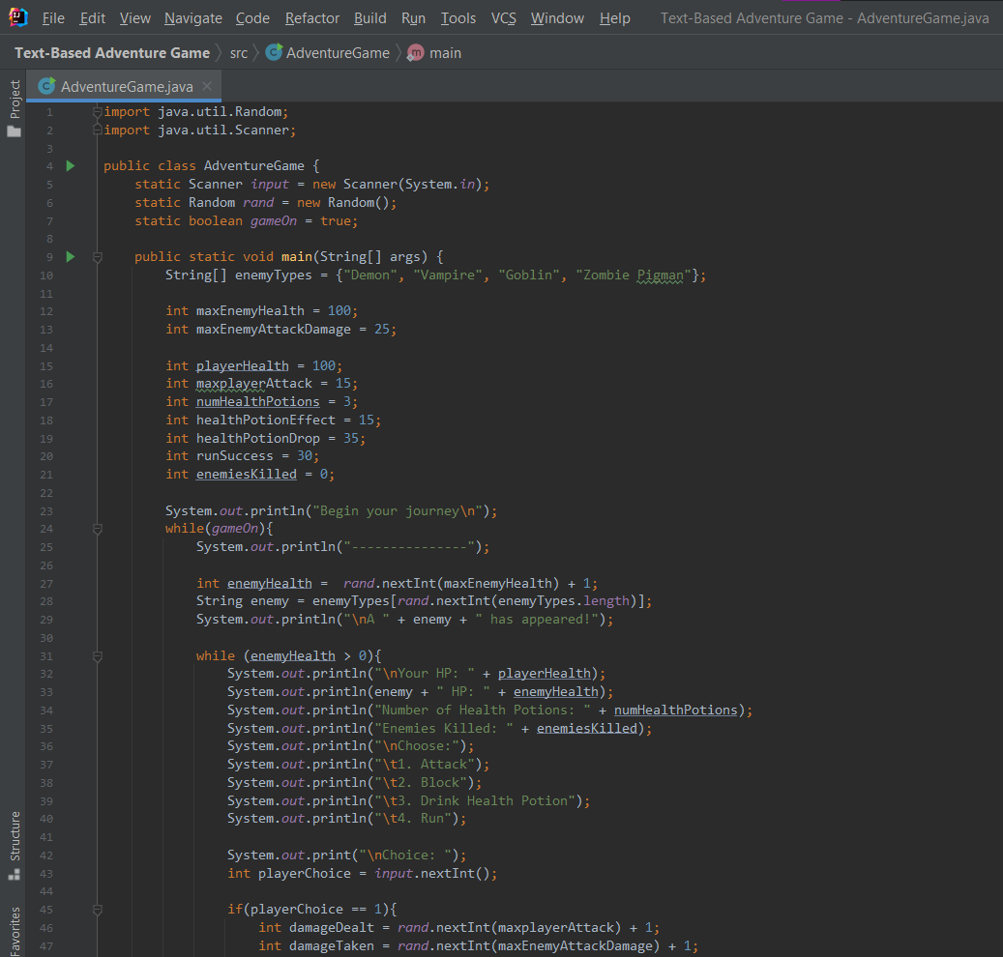Screen dimensions: 1003x957
Task: Click the run gutter icon beside class AdventureGame
Action: (70, 166)
